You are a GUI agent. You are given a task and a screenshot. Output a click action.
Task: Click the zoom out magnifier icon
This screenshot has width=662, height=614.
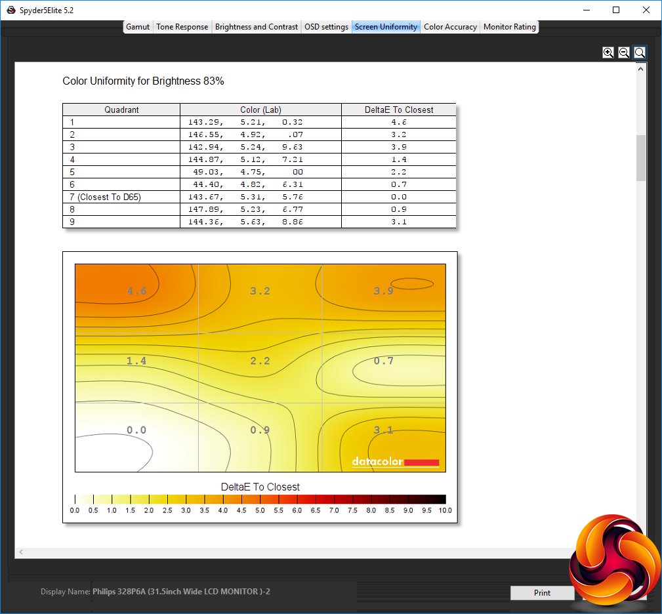point(623,52)
